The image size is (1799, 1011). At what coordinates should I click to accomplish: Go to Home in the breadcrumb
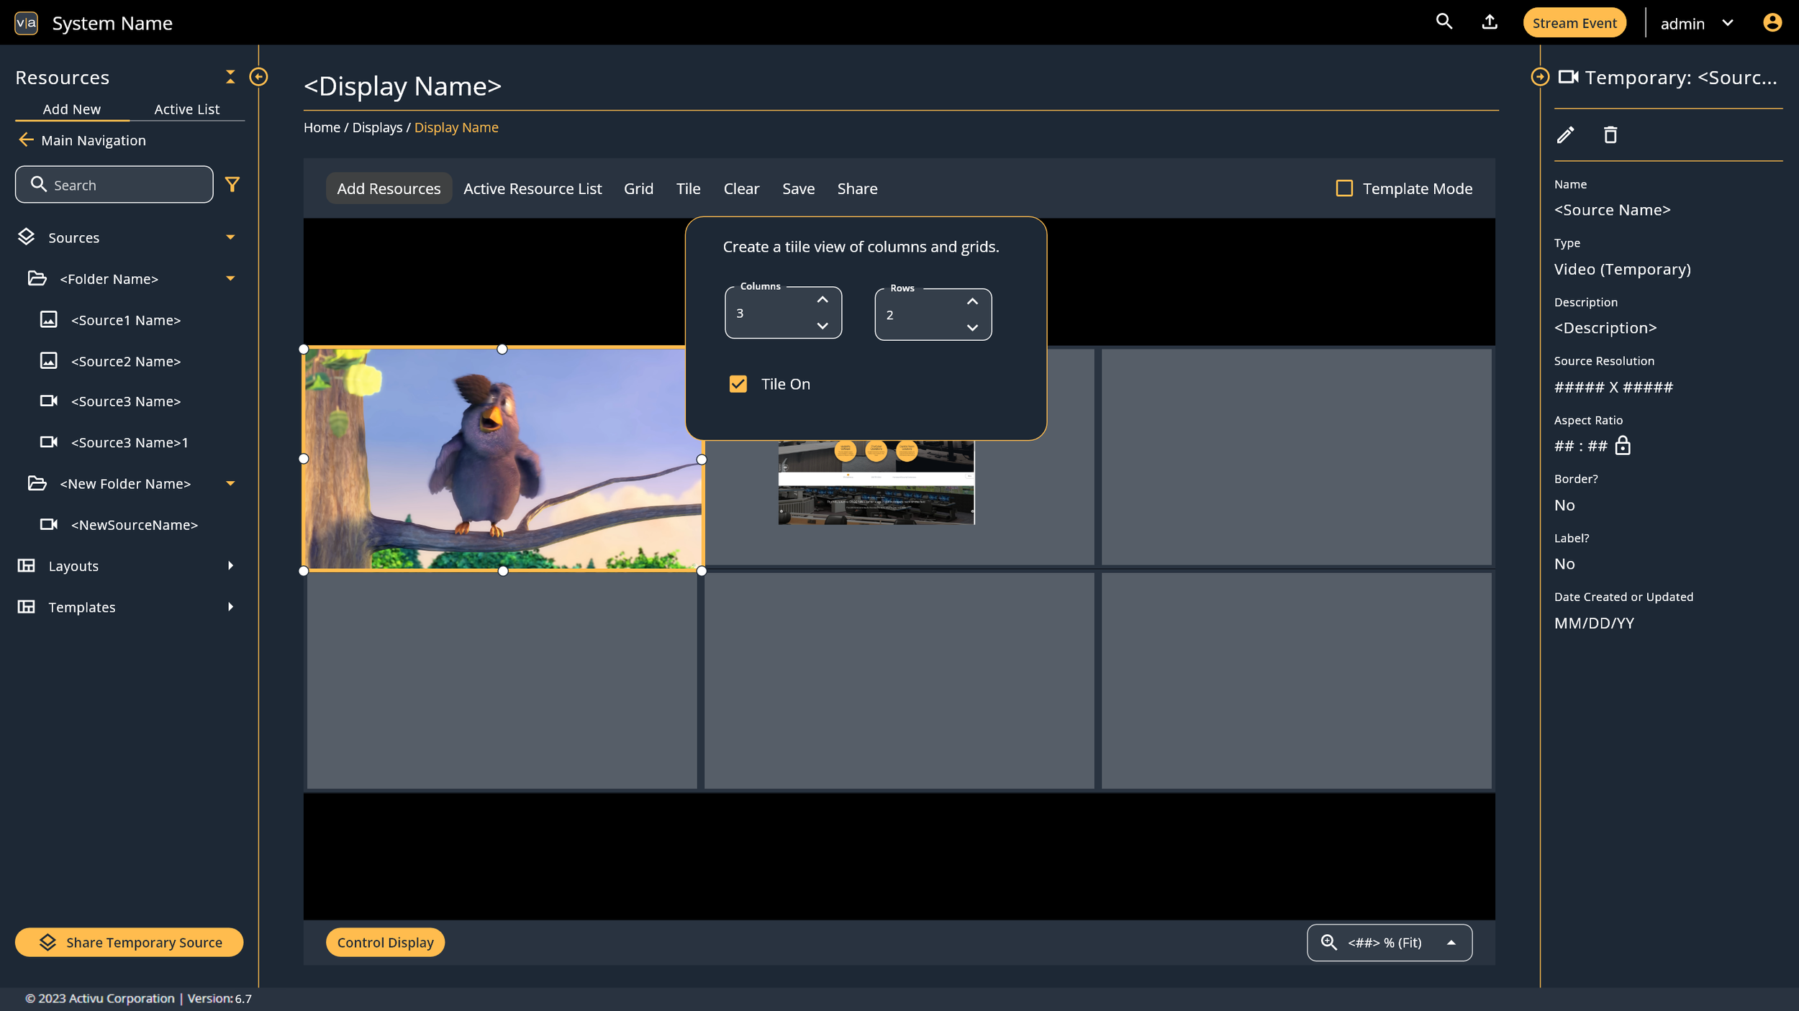click(x=322, y=127)
